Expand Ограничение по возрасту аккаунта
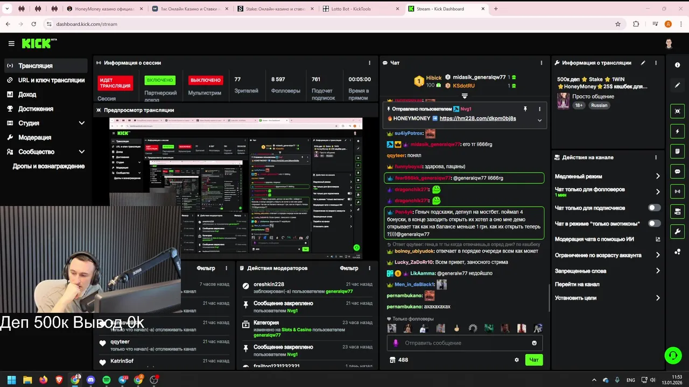 pyautogui.click(x=658, y=255)
